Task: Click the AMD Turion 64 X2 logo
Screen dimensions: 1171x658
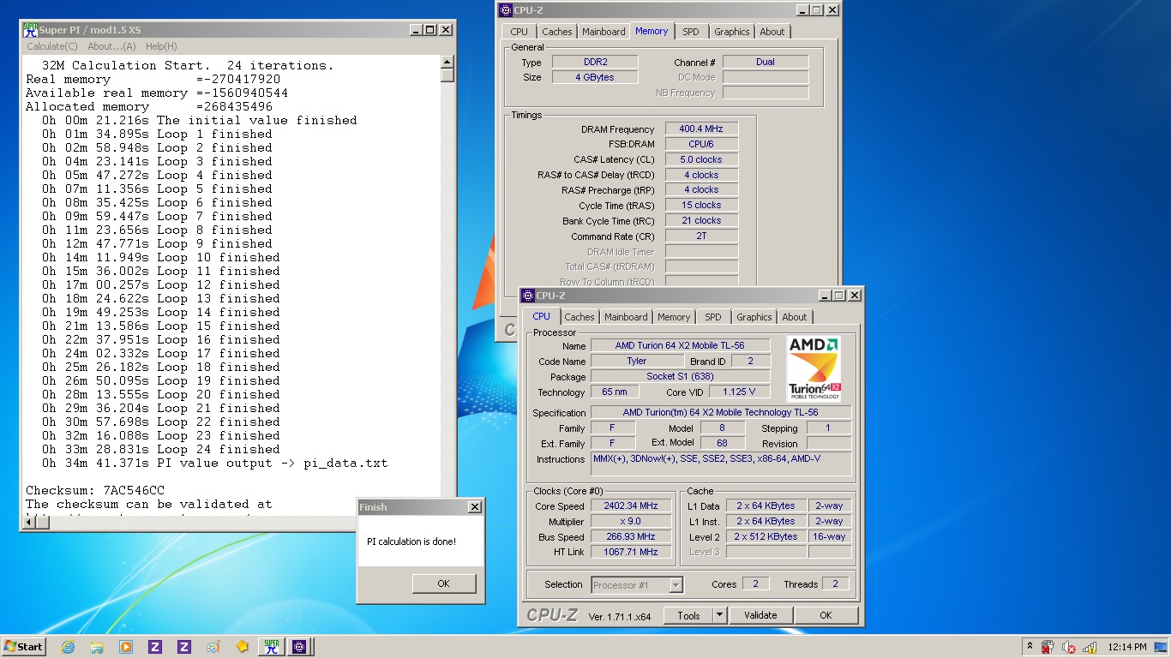Action: pyautogui.click(x=814, y=368)
